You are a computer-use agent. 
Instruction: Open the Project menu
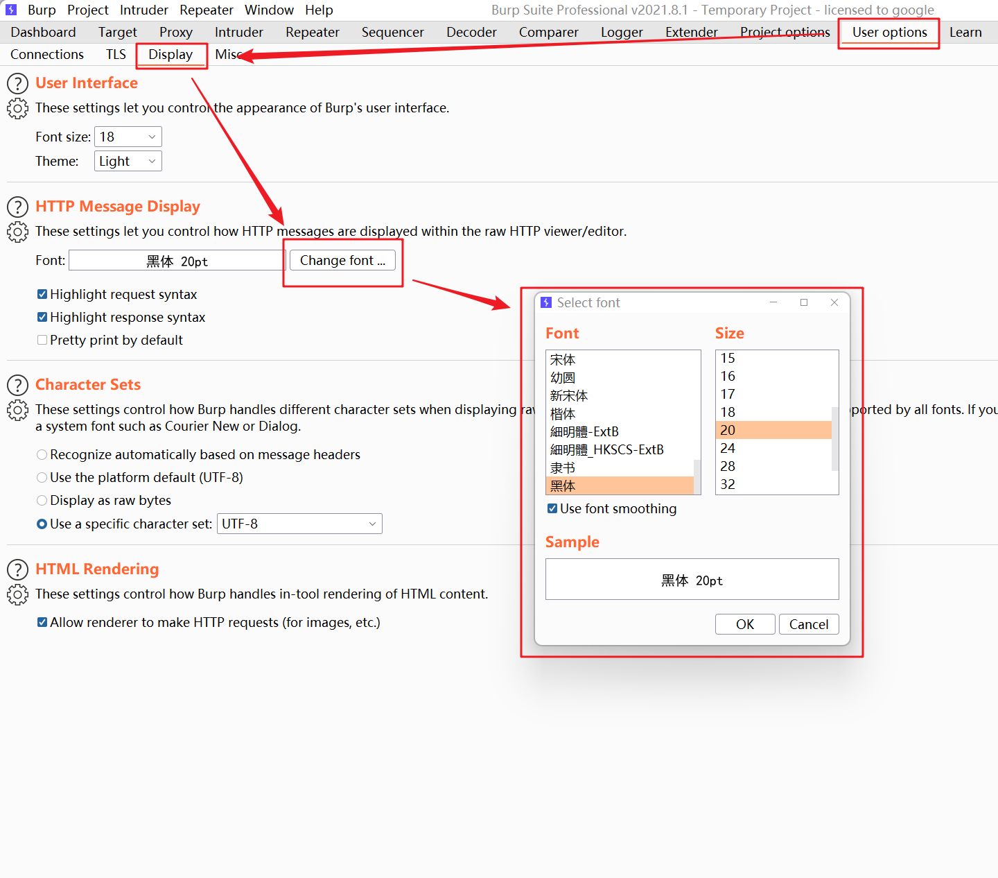click(88, 10)
